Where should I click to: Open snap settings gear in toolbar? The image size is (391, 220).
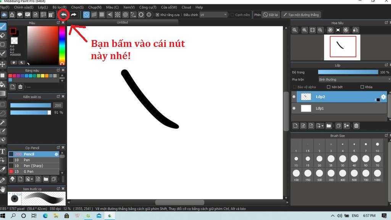pyautogui.click(x=149, y=15)
